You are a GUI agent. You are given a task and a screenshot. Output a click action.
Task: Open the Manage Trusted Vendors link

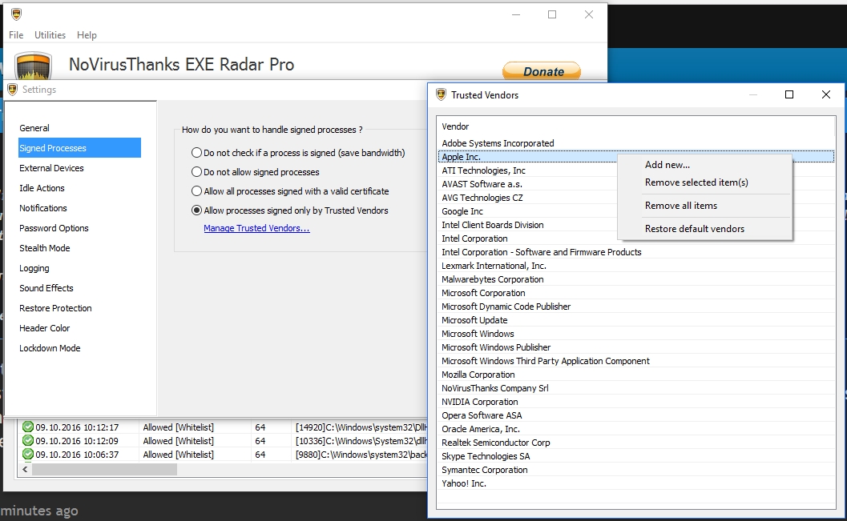click(256, 228)
